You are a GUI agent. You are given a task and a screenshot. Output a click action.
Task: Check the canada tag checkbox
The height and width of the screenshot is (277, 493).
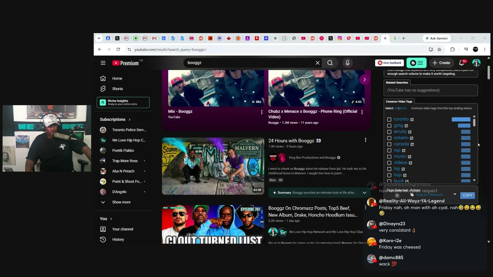[x=389, y=144]
